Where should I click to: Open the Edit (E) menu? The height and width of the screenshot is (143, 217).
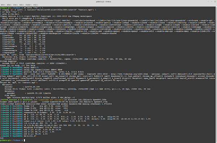pos(9,5)
